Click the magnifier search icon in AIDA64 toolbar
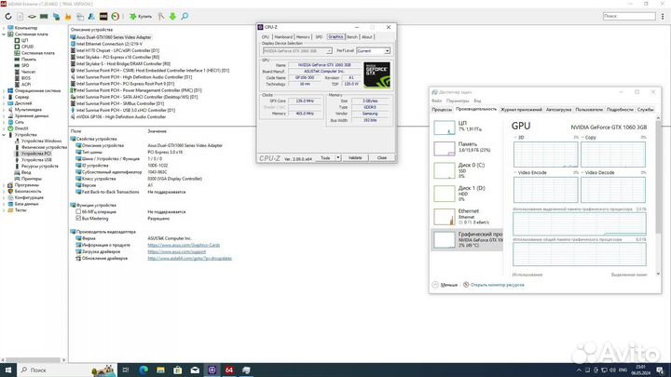This screenshot has width=671, height=377. click(x=185, y=16)
